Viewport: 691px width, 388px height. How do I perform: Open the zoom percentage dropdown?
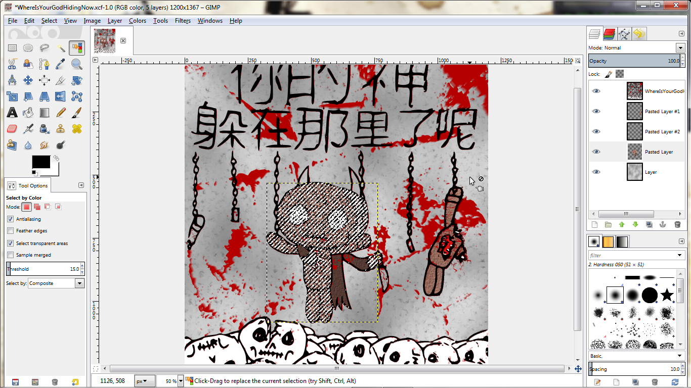173,381
